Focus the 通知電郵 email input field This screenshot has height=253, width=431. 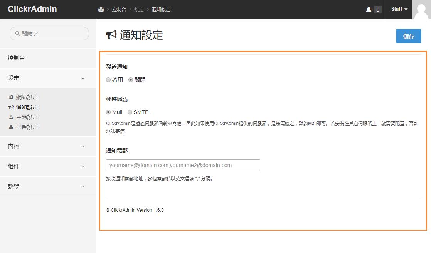click(183, 165)
